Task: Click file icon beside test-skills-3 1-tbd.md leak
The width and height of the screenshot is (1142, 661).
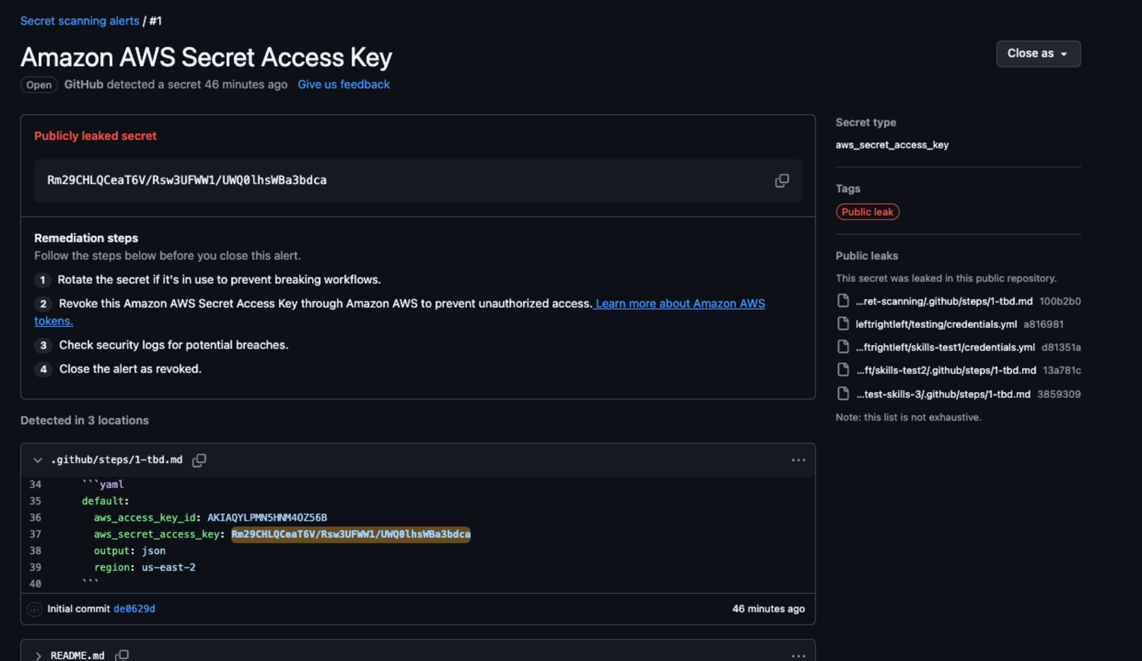Action: 843,393
